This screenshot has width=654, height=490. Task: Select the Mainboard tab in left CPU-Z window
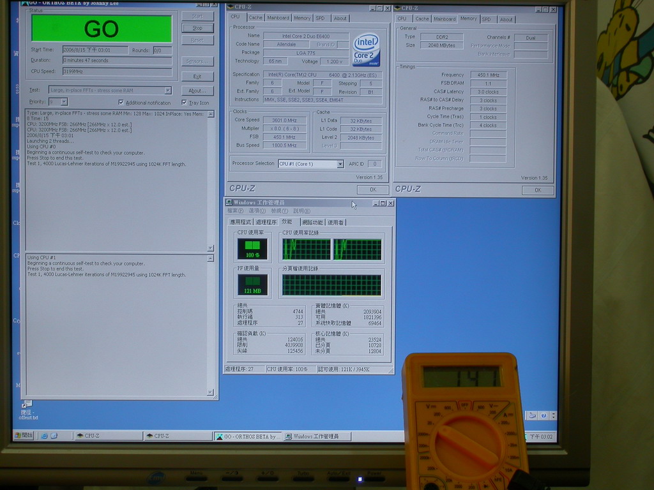point(278,17)
